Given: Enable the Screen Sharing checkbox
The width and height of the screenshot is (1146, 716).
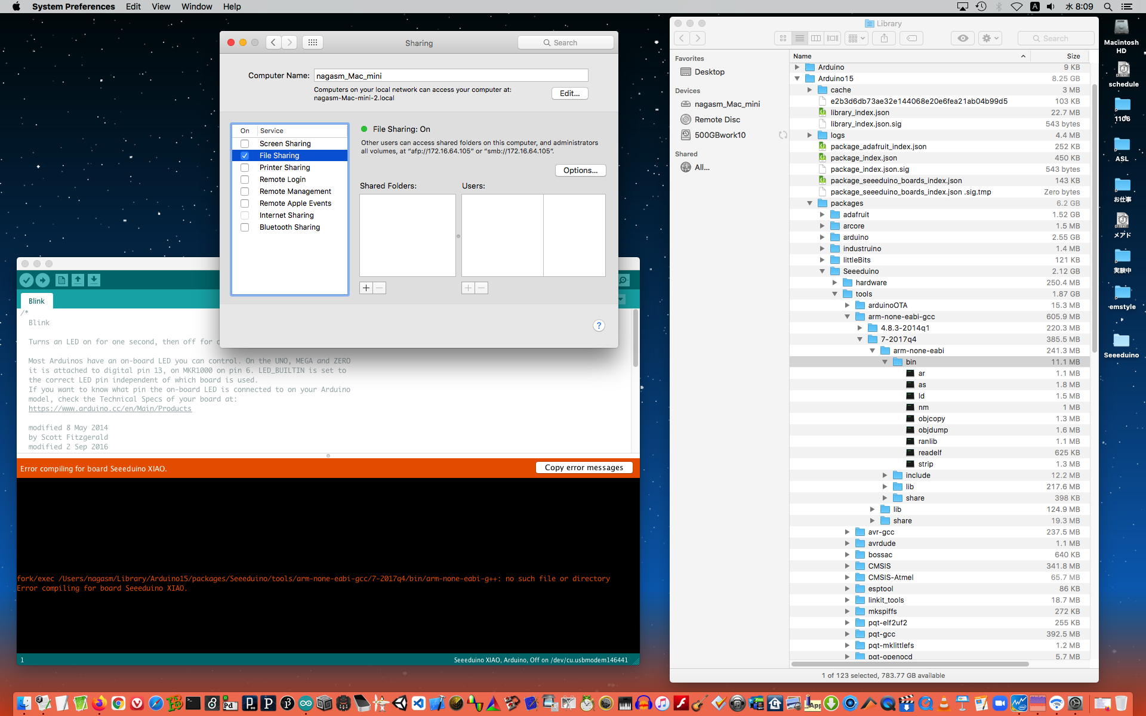Looking at the screenshot, I should click(x=245, y=144).
